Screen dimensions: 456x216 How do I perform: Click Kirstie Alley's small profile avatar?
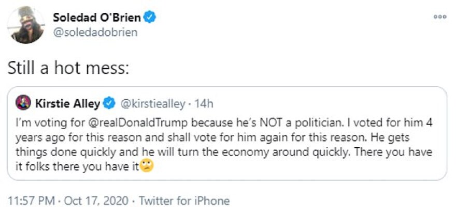(x=24, y=103)
